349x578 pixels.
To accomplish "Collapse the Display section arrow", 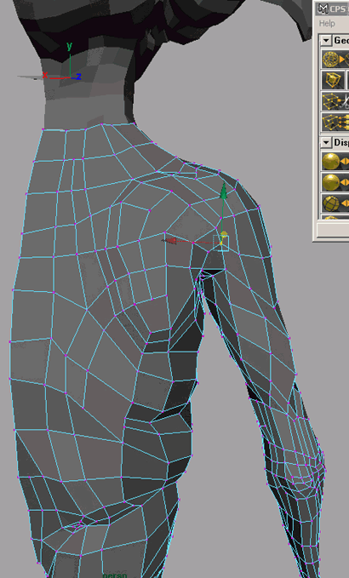I will point(326,142).
